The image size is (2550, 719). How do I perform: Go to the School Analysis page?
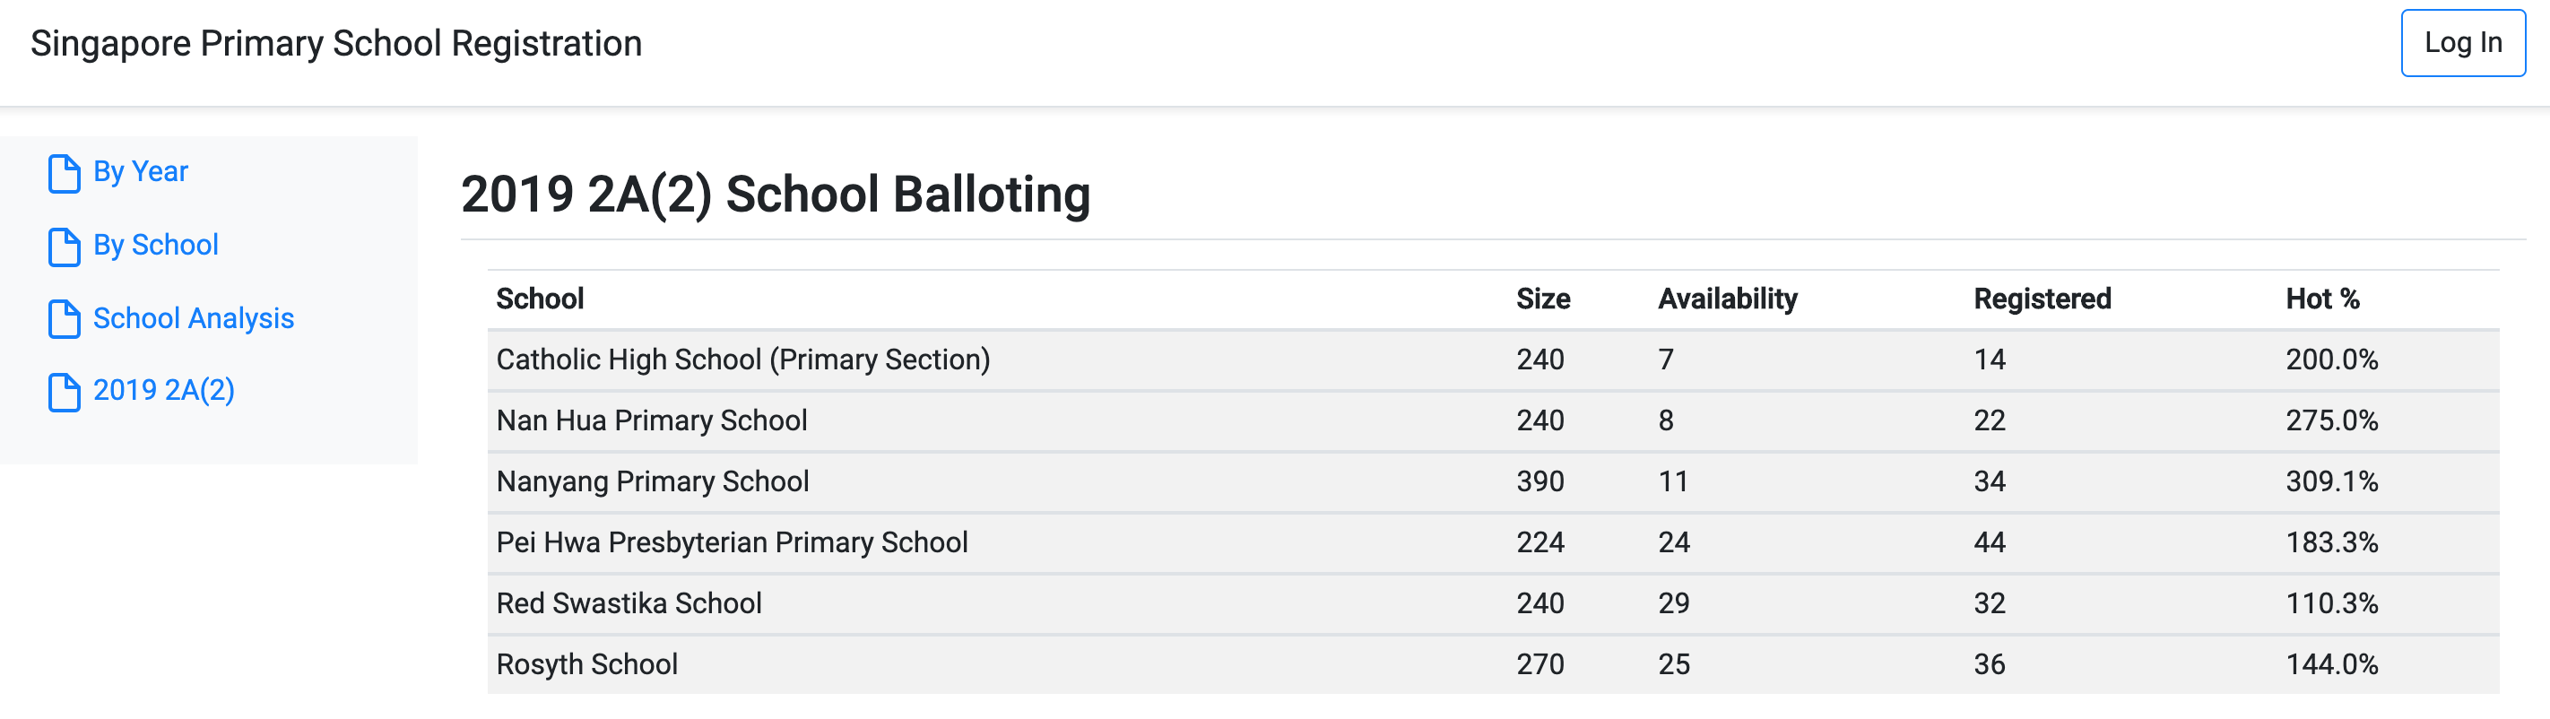click(x=193, y=318)
